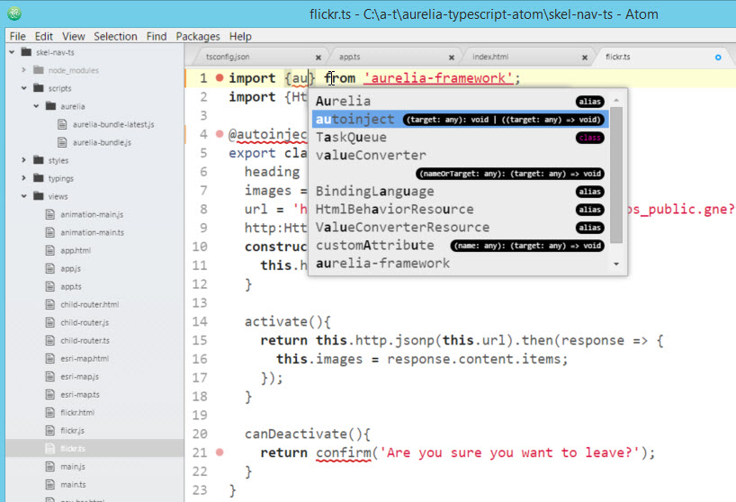
Task: Open child-router.js file
Action: [85, 322]
